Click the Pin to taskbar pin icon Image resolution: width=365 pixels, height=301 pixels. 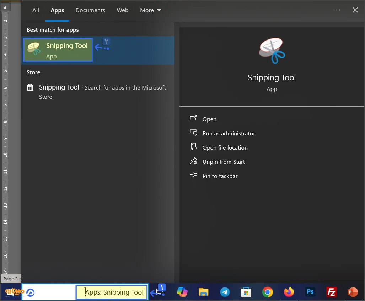click(194, 175)
